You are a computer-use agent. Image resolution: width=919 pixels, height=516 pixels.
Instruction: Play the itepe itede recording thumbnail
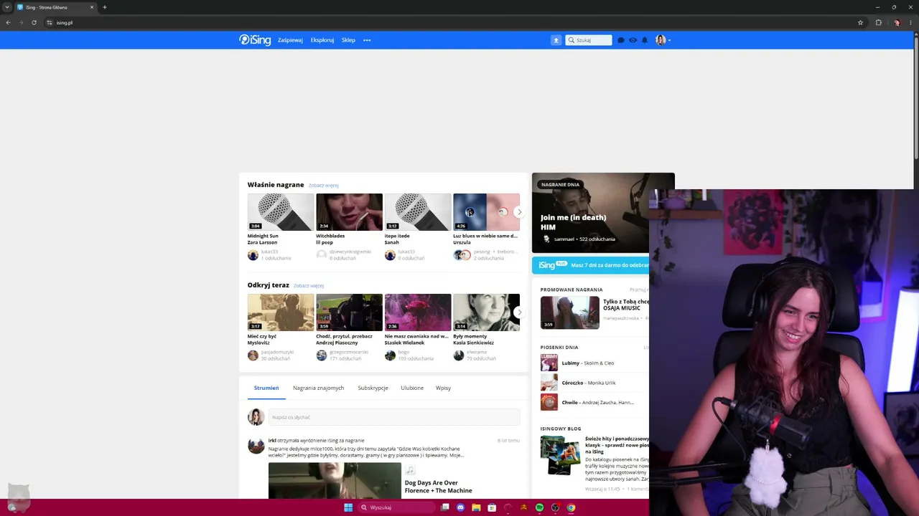pyautogui.click(x=418, y=212)
